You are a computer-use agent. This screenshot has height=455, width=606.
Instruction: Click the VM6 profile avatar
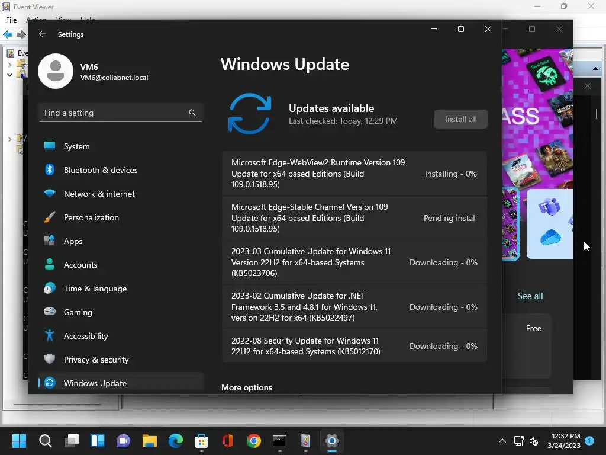pos(56,71)
